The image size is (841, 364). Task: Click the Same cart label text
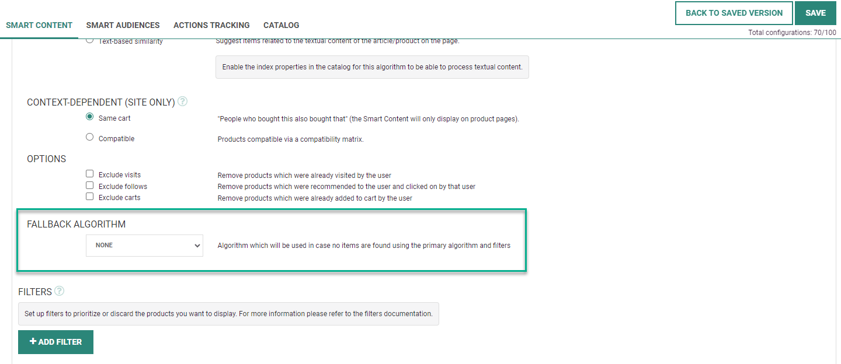tap(114, 118)
